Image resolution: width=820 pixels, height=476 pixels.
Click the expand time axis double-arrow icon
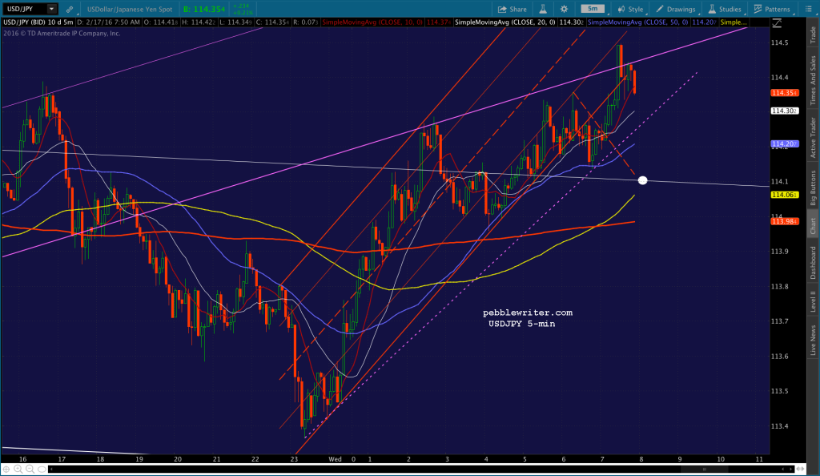pyautogui.click(x=801, y=470)
